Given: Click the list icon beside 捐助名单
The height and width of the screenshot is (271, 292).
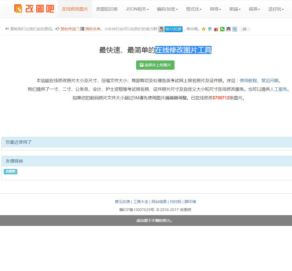Looking at the screenshot, I should [x=82, y=29].
